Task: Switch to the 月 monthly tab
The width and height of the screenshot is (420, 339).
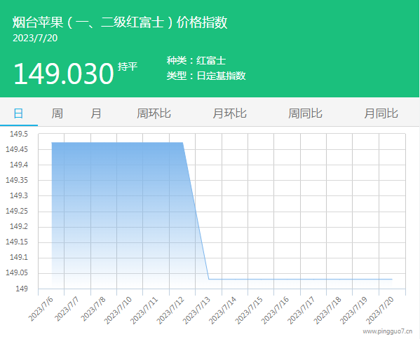Action: [96, 113]
